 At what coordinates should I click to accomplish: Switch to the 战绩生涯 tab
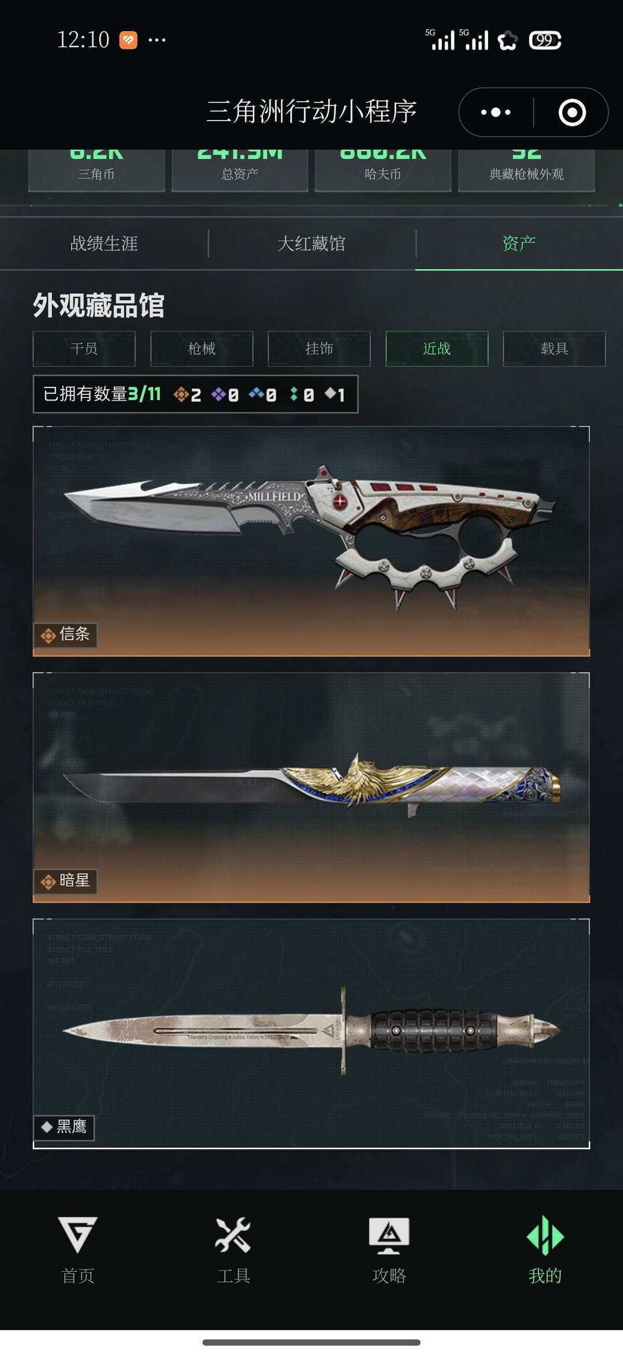(x=104, y=244)
